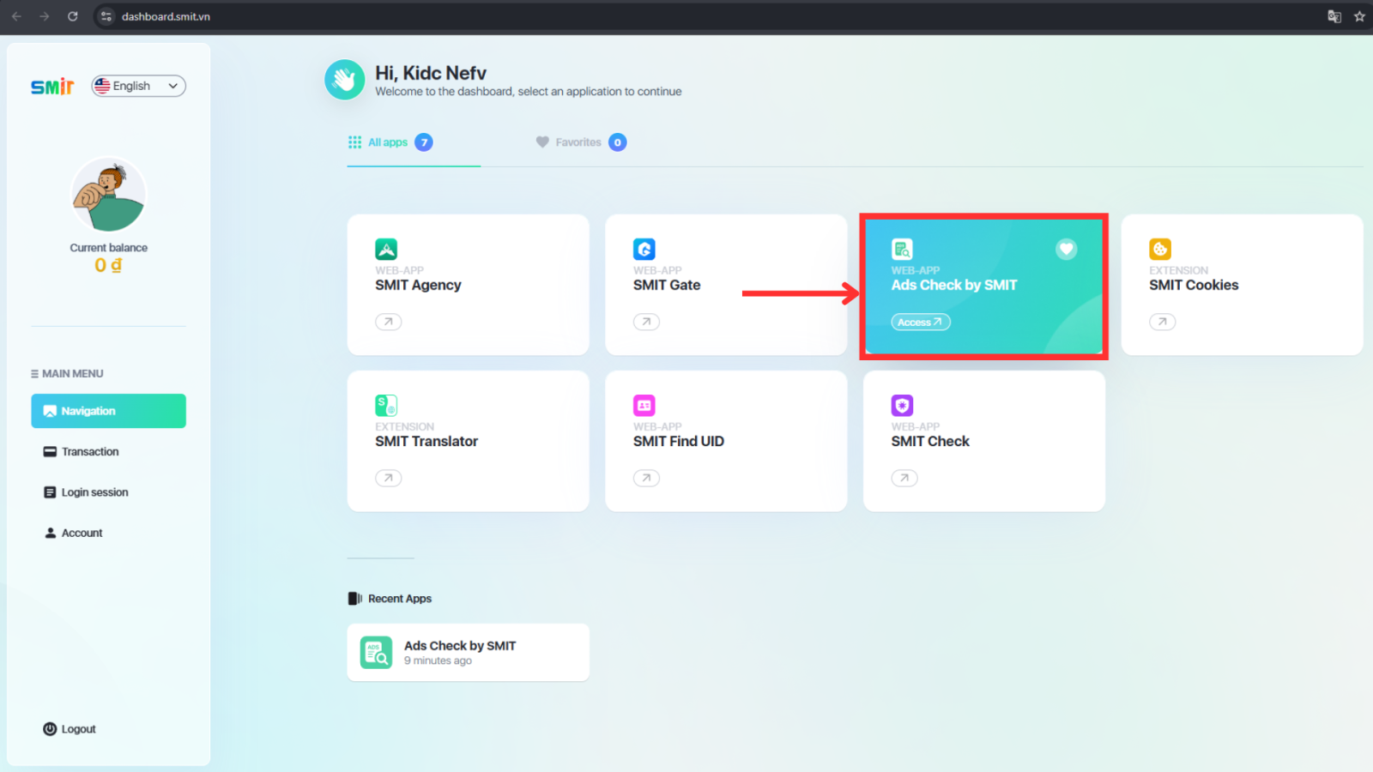Open the Account menu item
Viewport: 1373px width, 772px height.
tap(82, 533)
